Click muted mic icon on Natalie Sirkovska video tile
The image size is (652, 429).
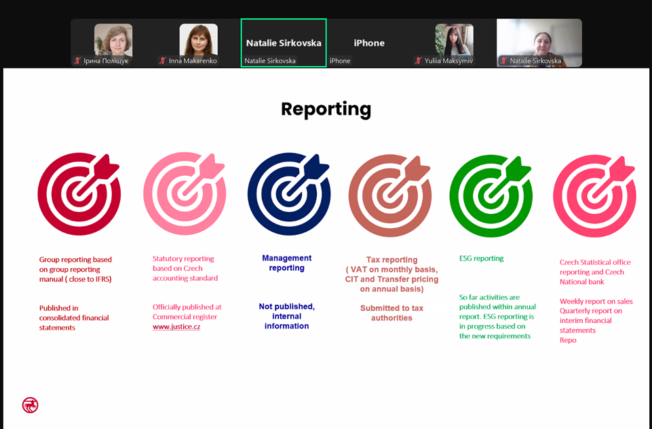point(503,60)
